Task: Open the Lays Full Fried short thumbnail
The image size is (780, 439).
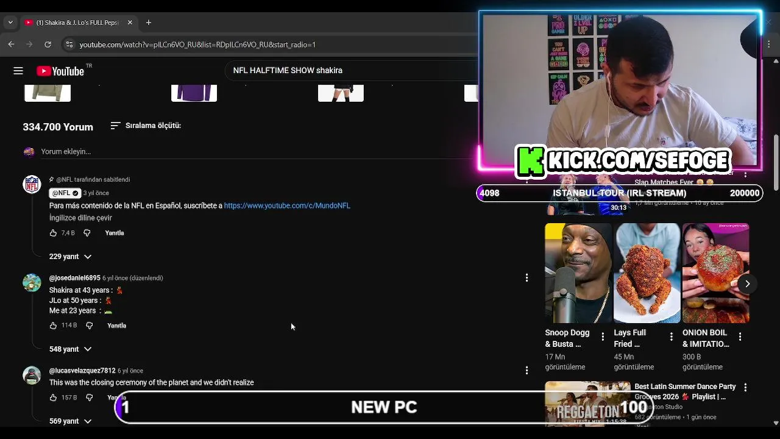Action: [x=647, y=273]
